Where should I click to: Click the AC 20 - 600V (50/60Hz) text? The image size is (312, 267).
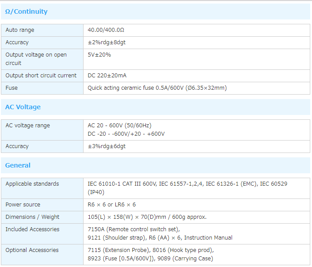119,126
